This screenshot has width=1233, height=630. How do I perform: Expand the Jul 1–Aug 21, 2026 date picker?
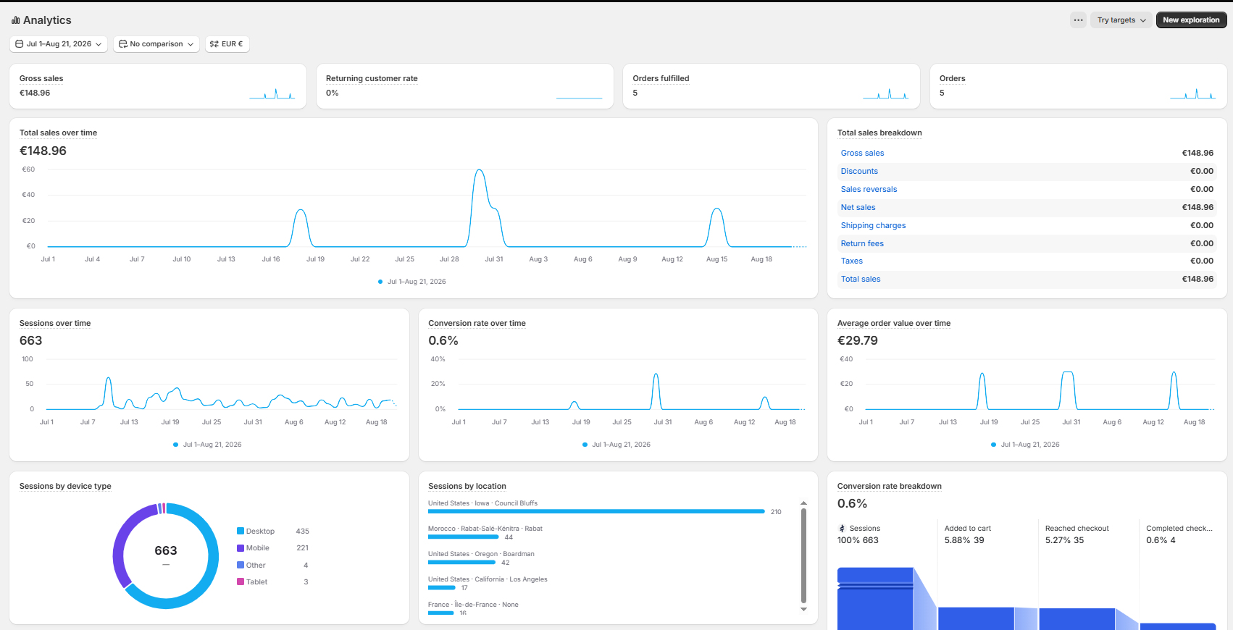pos(59,44)
